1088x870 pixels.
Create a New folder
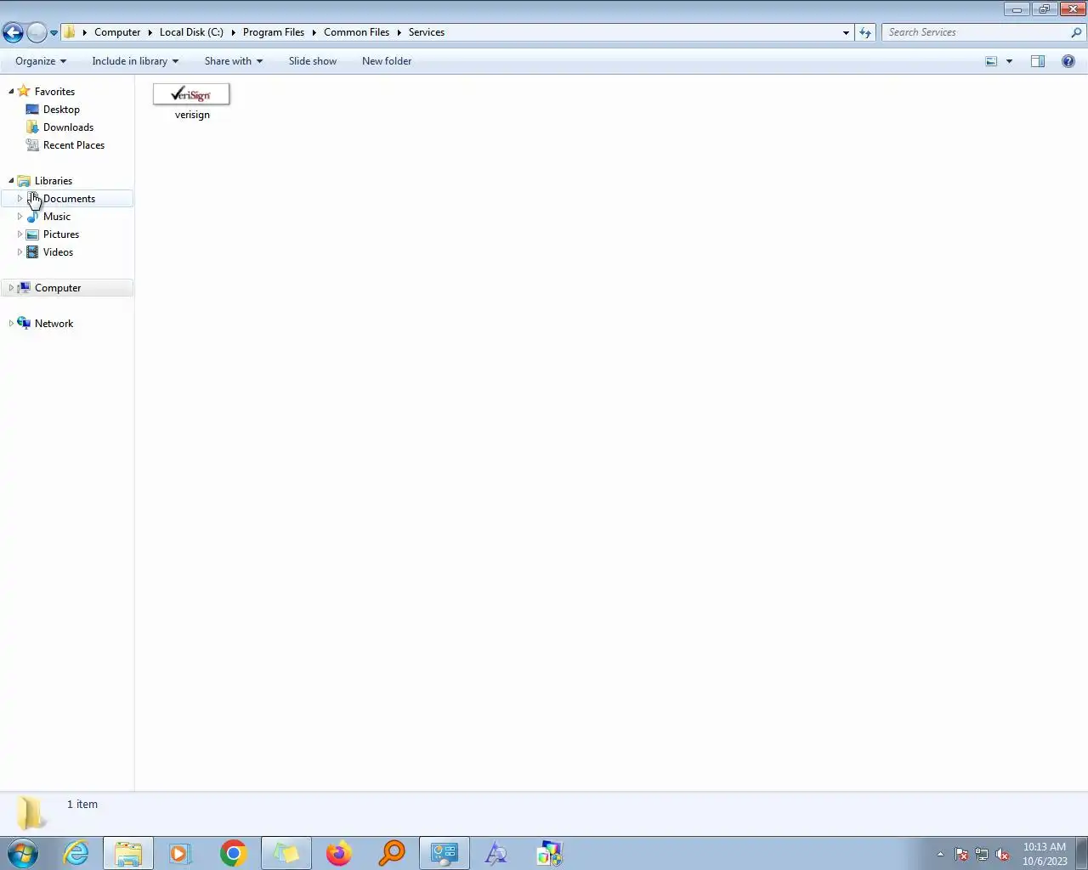click(x=387, y=61)
